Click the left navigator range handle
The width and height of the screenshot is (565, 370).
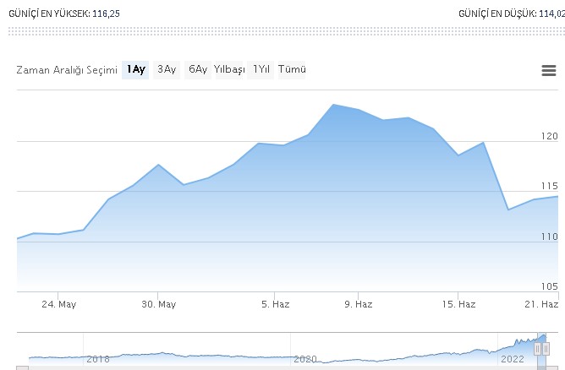[x=538, y=349]
